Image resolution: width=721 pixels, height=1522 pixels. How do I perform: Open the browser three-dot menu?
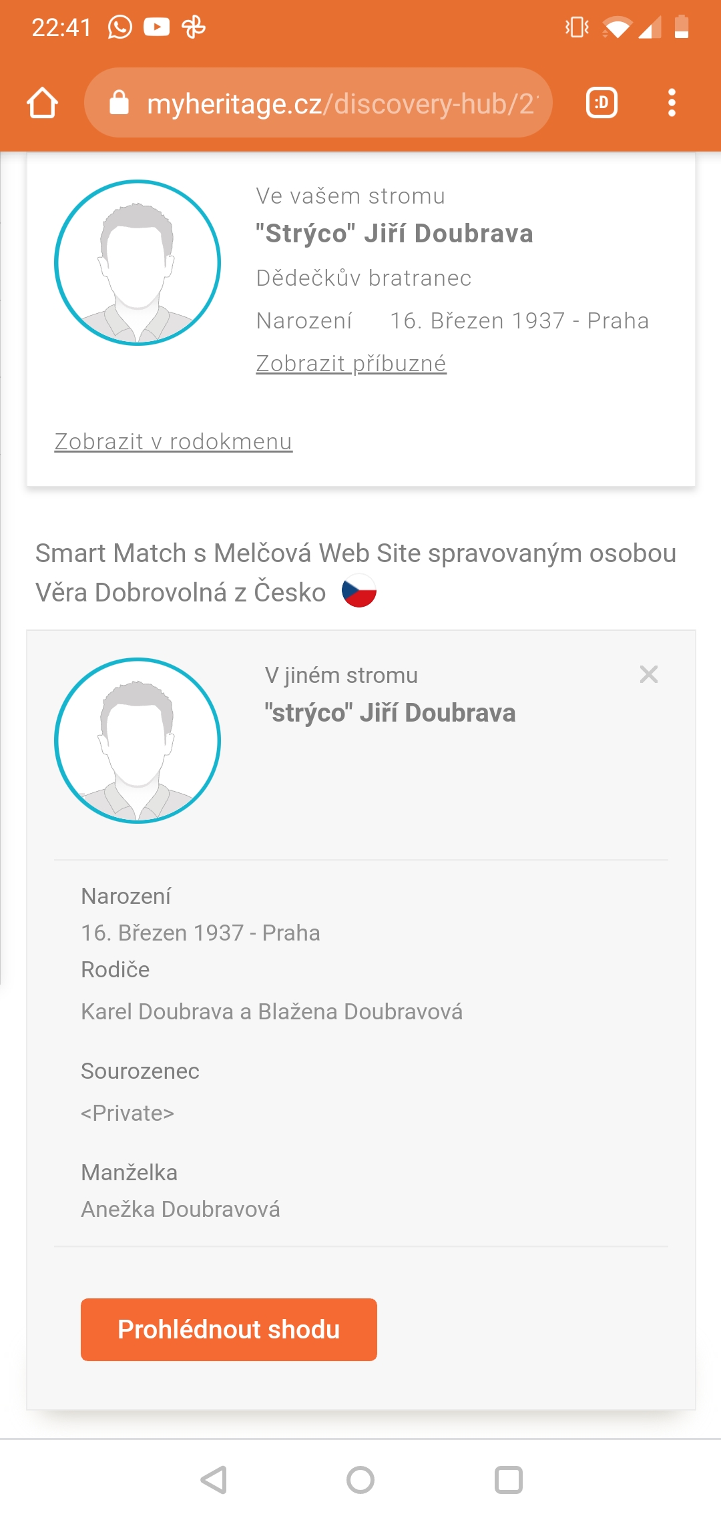pos(672,103)
